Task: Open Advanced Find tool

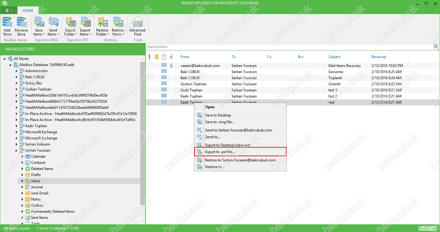Action: click(x=137, y=26)
